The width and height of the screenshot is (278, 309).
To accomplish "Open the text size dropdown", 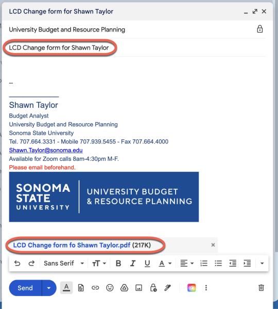I will pyautogui.click(x=99, y=263).
